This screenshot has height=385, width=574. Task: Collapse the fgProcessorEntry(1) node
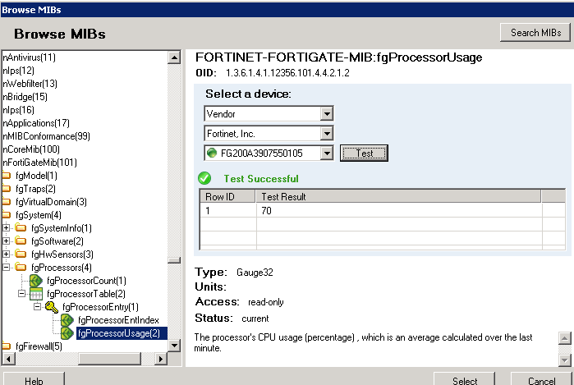37,307
